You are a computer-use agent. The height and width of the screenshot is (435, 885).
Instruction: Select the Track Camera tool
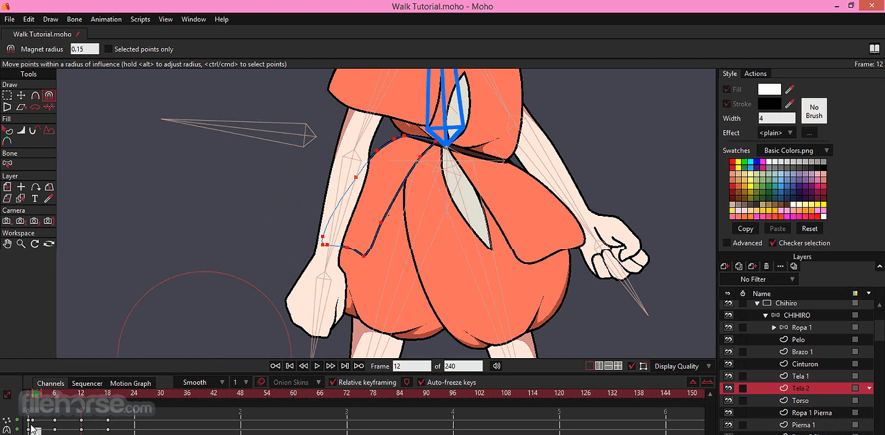click(x=7, y=221)
